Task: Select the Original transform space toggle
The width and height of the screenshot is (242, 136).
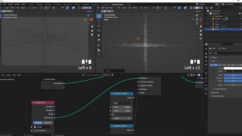Action: [38, 123]
